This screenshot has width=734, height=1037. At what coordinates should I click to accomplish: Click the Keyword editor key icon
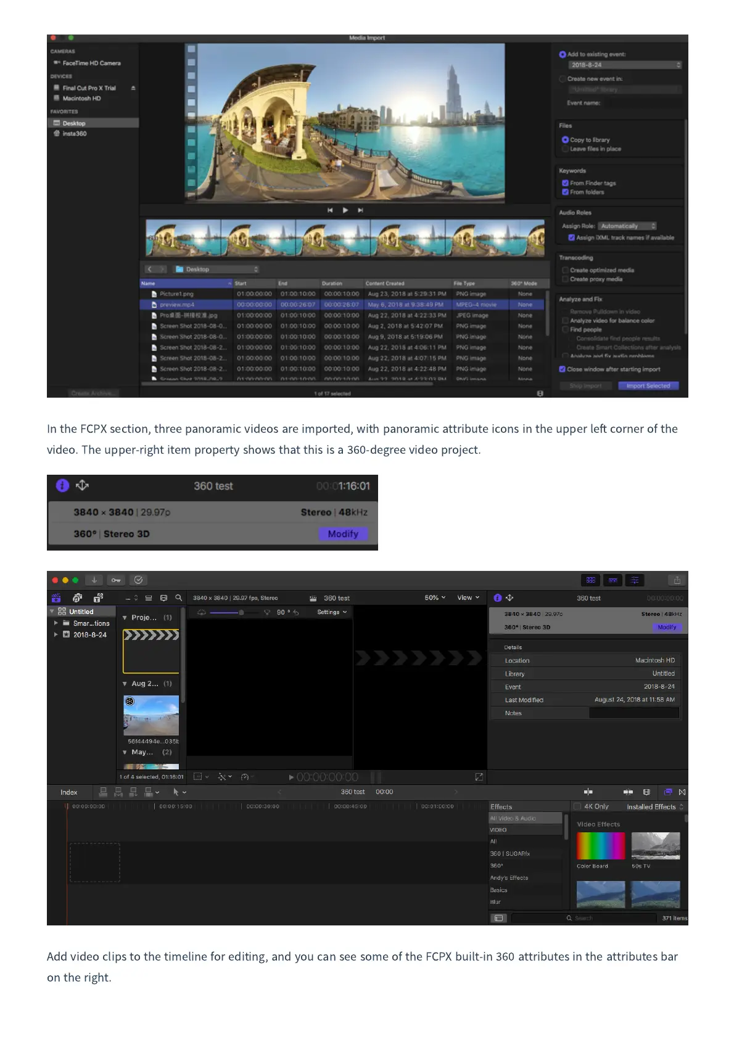[x=116, y=580]
